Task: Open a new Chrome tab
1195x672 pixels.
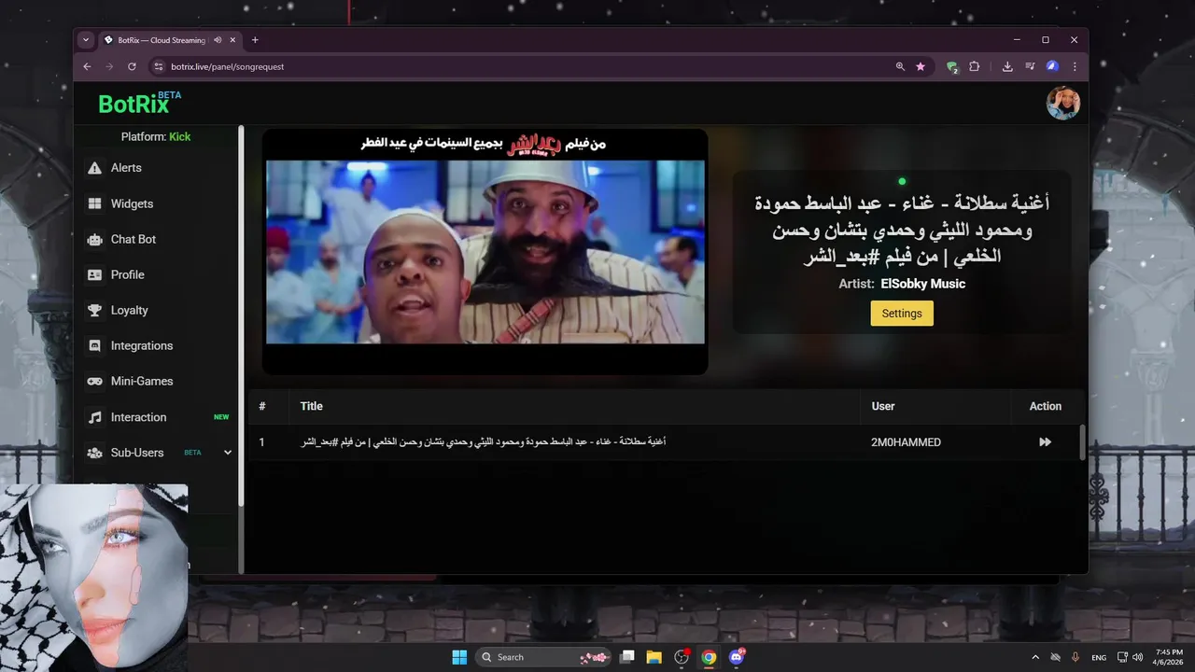Action: [x=255, y=40]
